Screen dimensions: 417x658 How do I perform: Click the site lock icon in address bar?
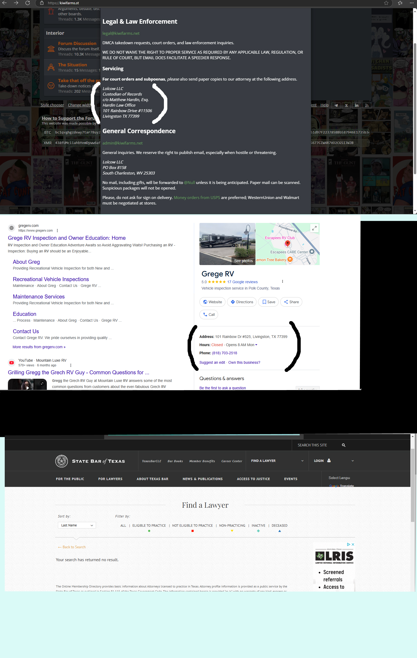(42, 3)
